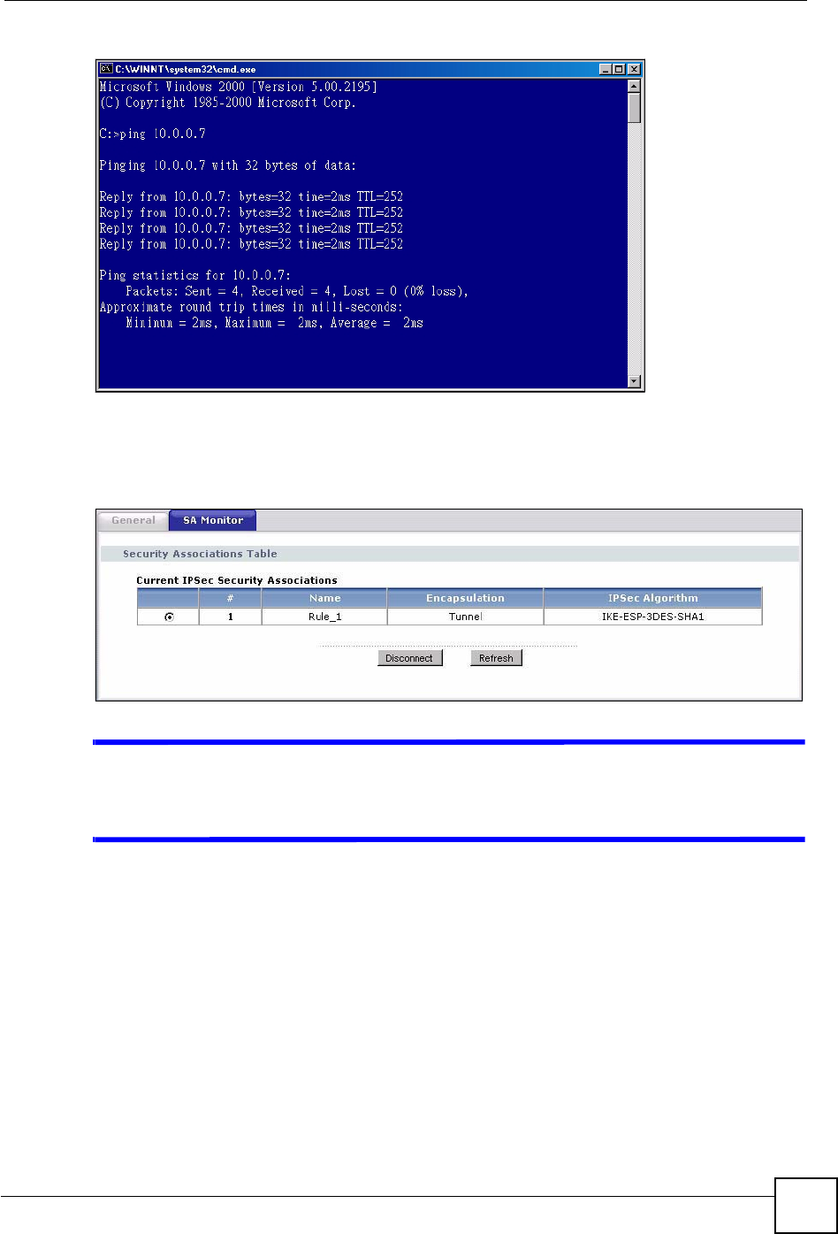Click the Tunnel encapsulation cell

click(x=465, y=617)
